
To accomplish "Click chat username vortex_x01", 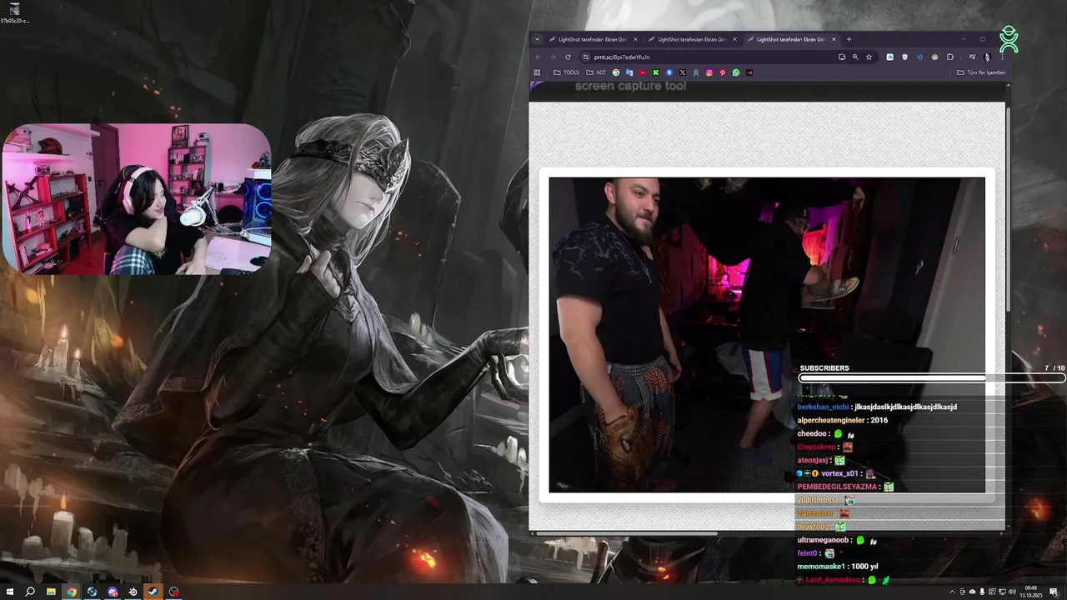I will tap(839, 473).
